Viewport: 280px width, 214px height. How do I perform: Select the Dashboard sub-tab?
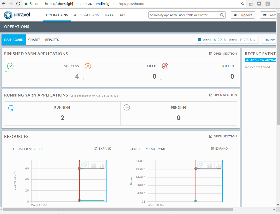point(14,40)
